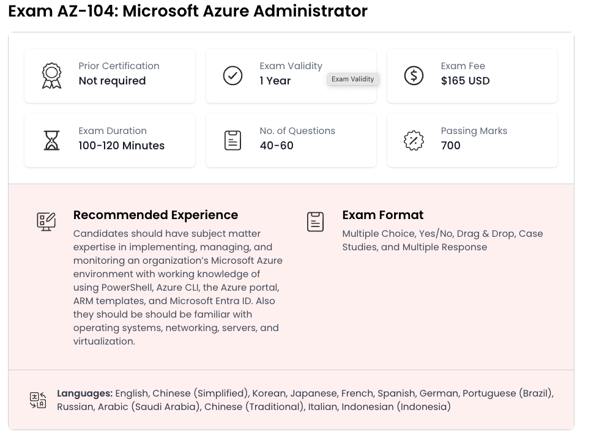
Task: Click the $165 USD fee value
Action: coord(465,81)
